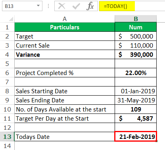Select the cell with $ 110,000
The width and height of the screenshot is (165, 150).
pos(136,45)
